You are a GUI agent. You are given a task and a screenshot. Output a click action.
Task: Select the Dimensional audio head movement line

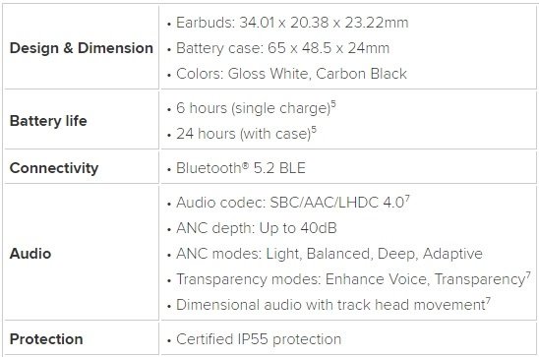(x=330, y=305)
